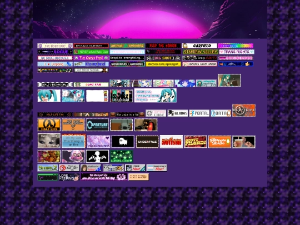Open the demon core apologist blinkie
Image resolution: width=300 pixels, height=225 pixels.
tap(163, 64)
